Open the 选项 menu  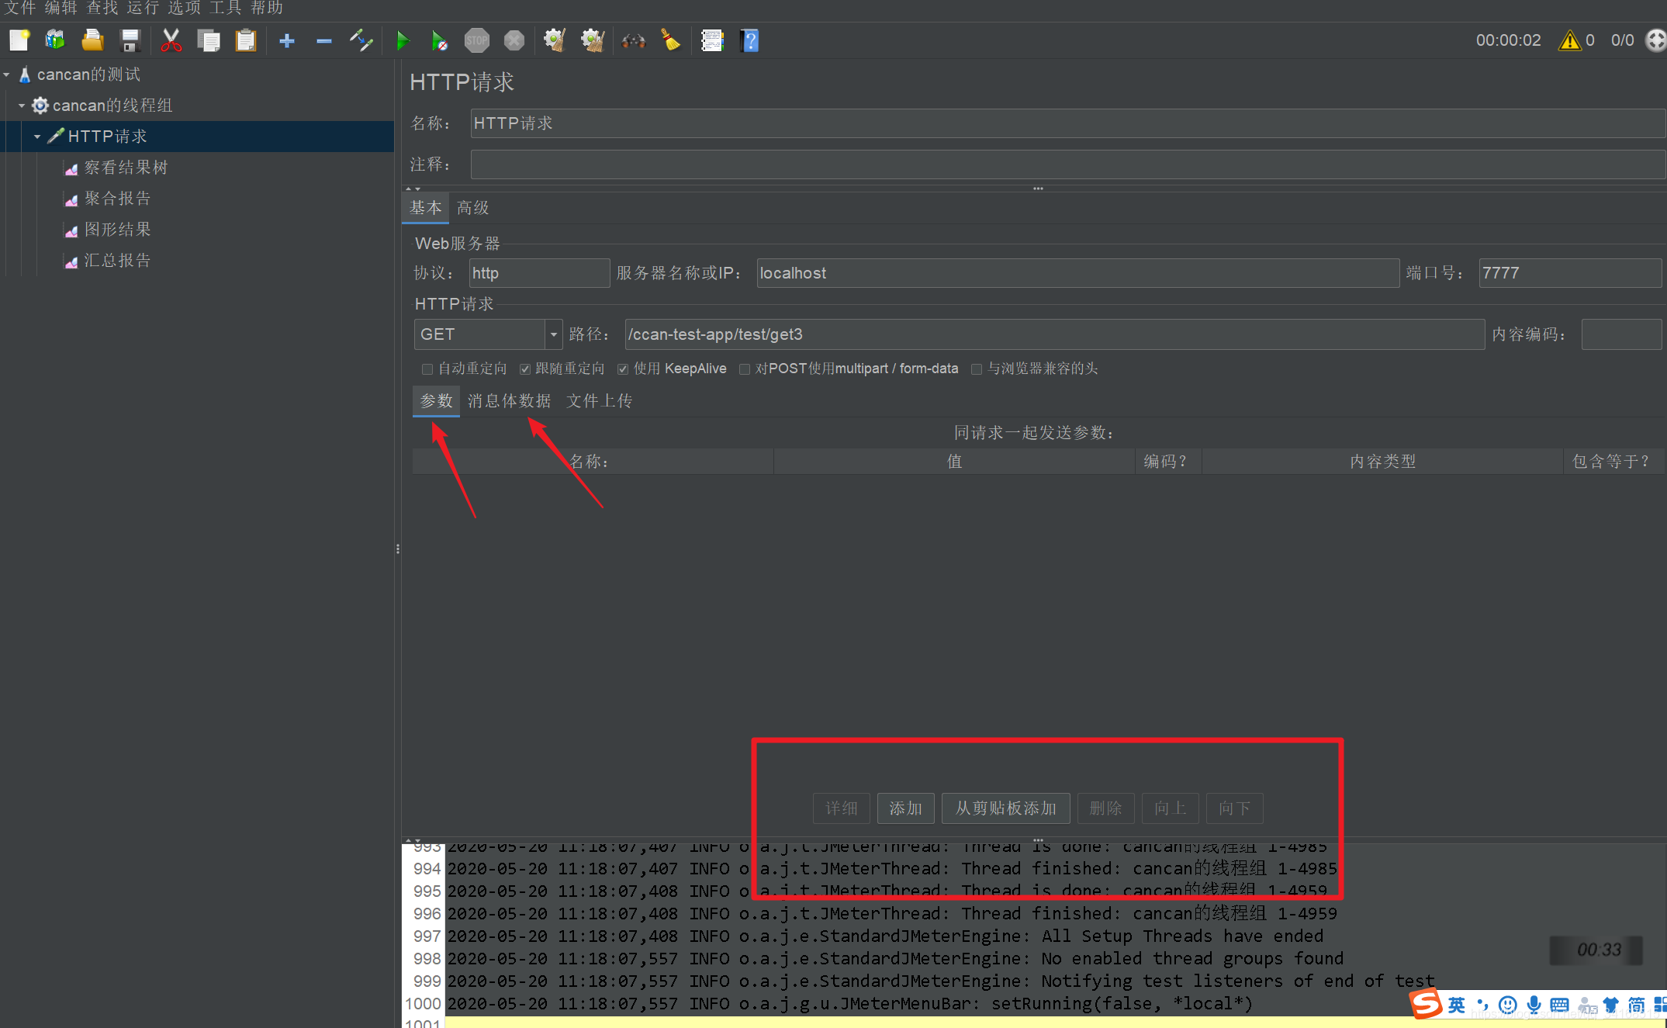[x=185, y=8]
